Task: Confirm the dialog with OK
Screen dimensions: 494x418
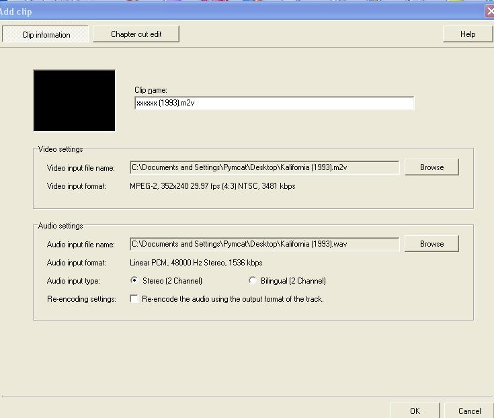Action: point(415,411)
